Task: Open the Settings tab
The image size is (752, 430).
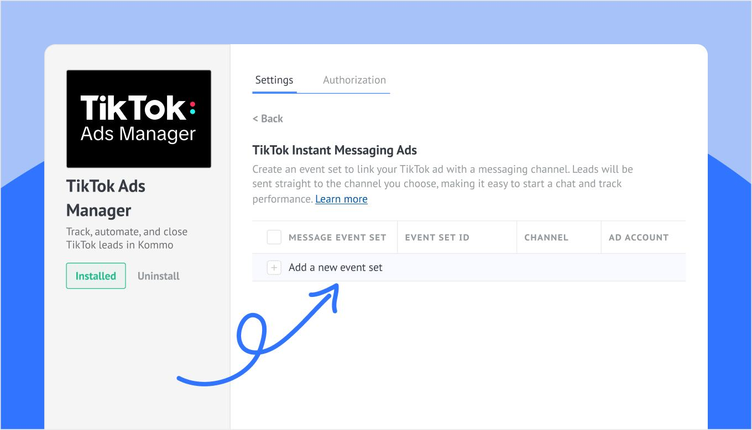Action: point(274,80)
